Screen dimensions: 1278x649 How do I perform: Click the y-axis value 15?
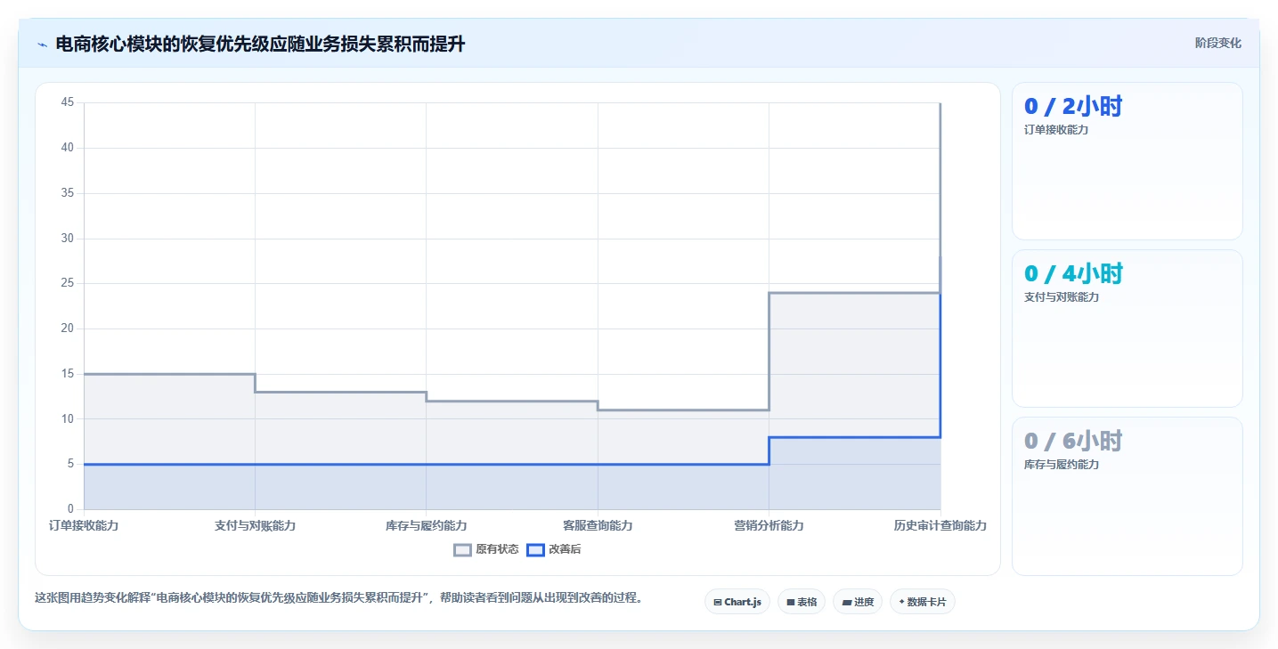click(x=68, y=374)
